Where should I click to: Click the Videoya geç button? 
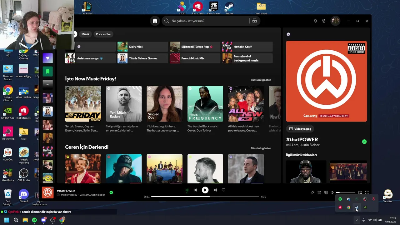(x=300, y=129)
